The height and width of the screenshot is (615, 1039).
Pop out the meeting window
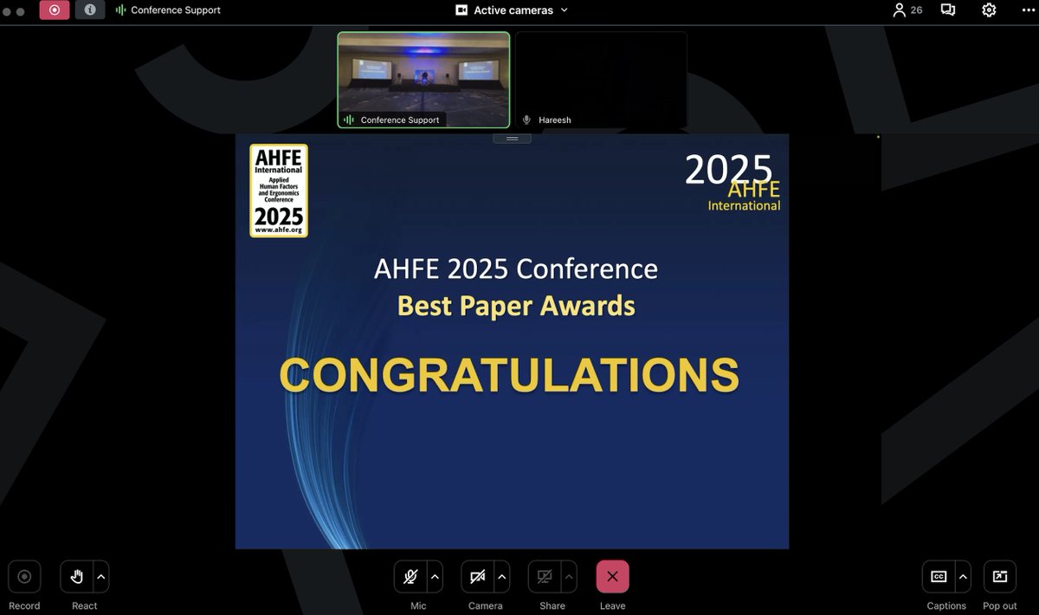coord(1000,577)
